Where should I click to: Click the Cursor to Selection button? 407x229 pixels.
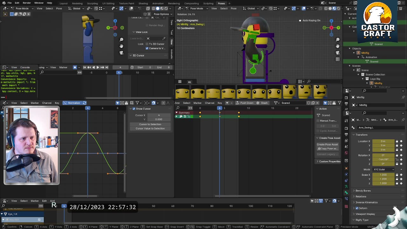(150, 124)
